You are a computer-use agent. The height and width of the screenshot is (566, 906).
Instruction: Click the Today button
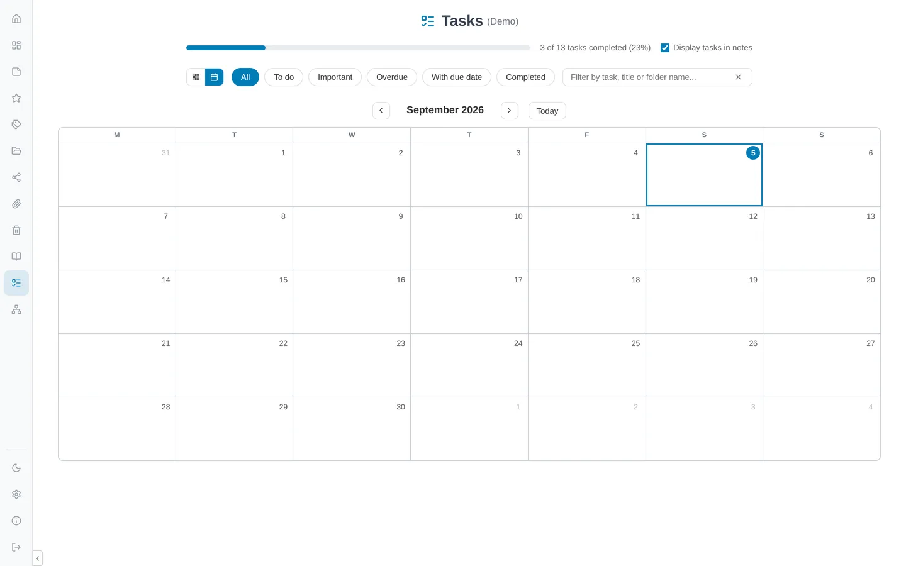pyautogui.click(x=547, y=111)
